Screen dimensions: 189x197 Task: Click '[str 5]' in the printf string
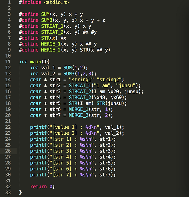coord(62,163)
